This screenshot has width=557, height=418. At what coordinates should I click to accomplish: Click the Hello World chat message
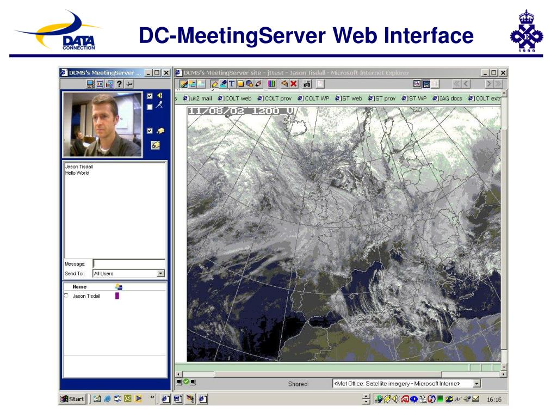(x=77, y=173)
